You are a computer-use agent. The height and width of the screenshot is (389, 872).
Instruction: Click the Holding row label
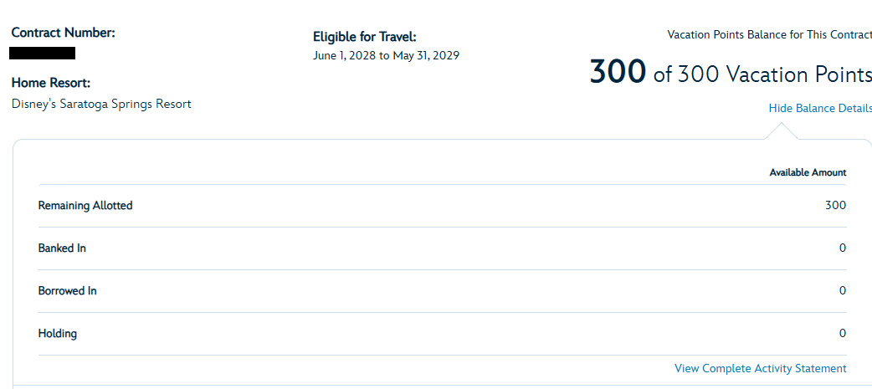57,334
